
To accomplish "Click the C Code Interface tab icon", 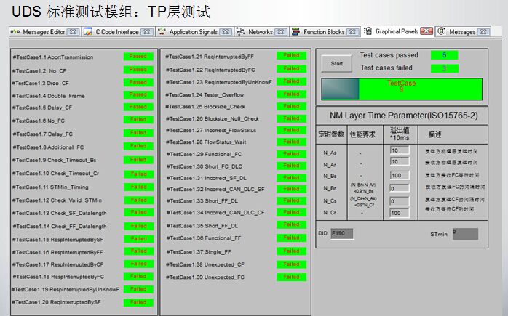I will click(x=89, y=32).
